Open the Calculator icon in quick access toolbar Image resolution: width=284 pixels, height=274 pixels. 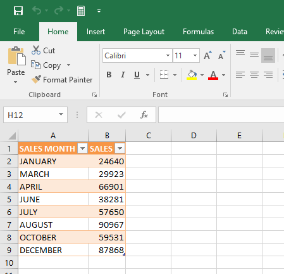coord(81,11)
